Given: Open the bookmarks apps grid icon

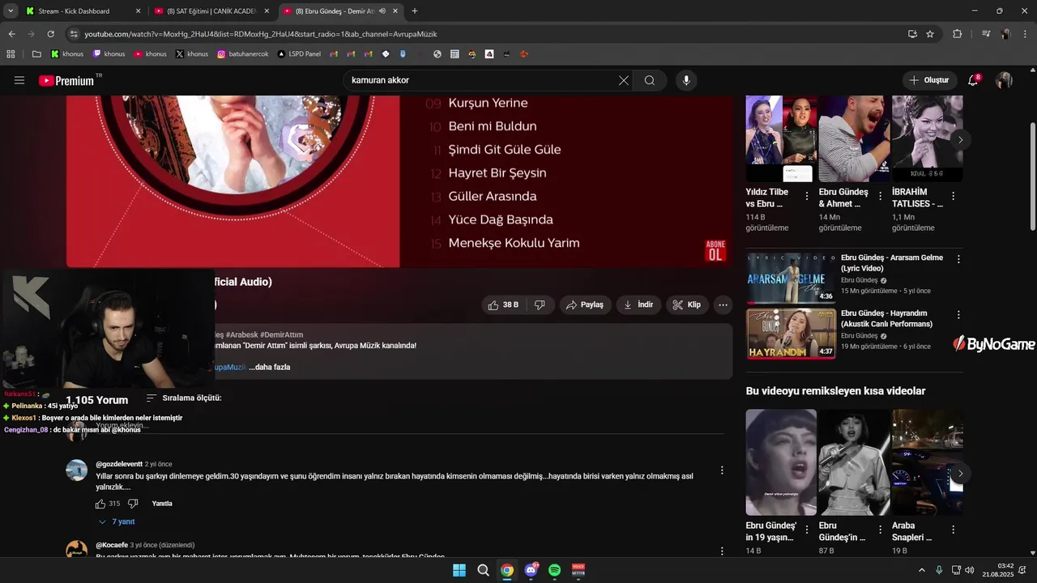Looking at the screenshot, I should pos(11,54).
